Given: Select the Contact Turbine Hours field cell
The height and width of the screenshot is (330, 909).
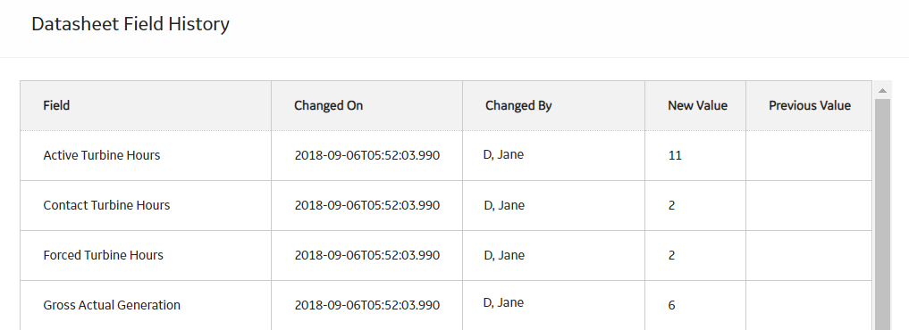Looking at the screenshot, I should coord(146,205).
